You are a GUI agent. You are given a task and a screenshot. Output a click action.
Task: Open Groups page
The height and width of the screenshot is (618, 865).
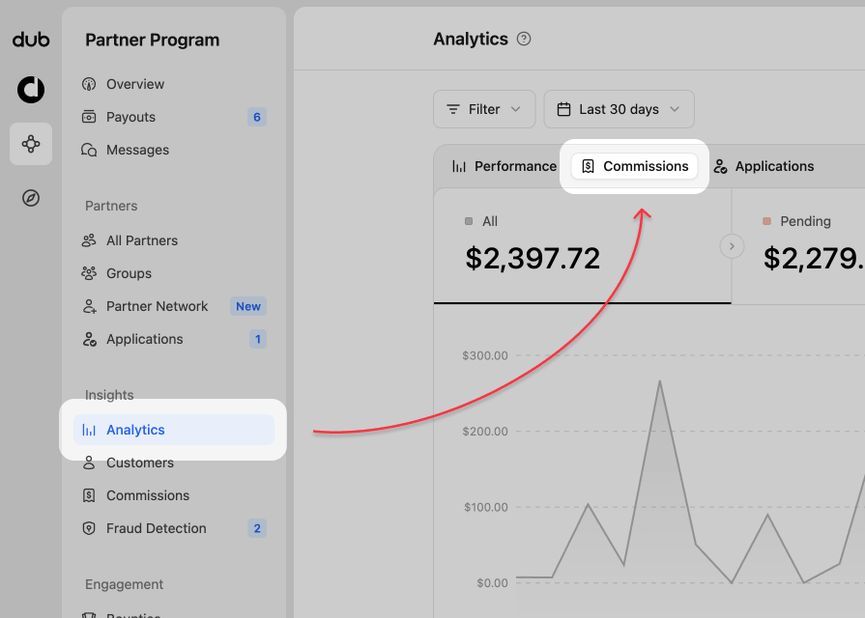174,273
